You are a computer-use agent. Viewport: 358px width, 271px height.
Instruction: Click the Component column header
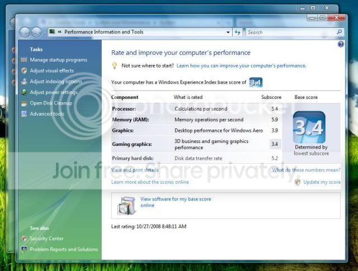(125, 97)
